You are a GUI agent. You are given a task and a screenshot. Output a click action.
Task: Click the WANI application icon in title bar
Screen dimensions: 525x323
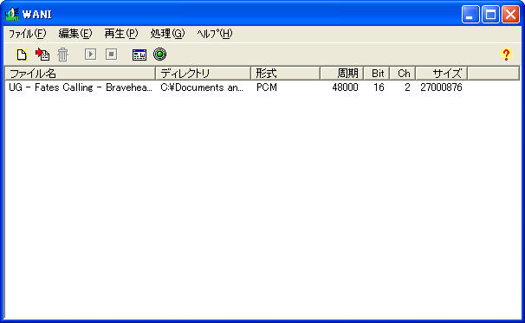click(x=12, y=14)
